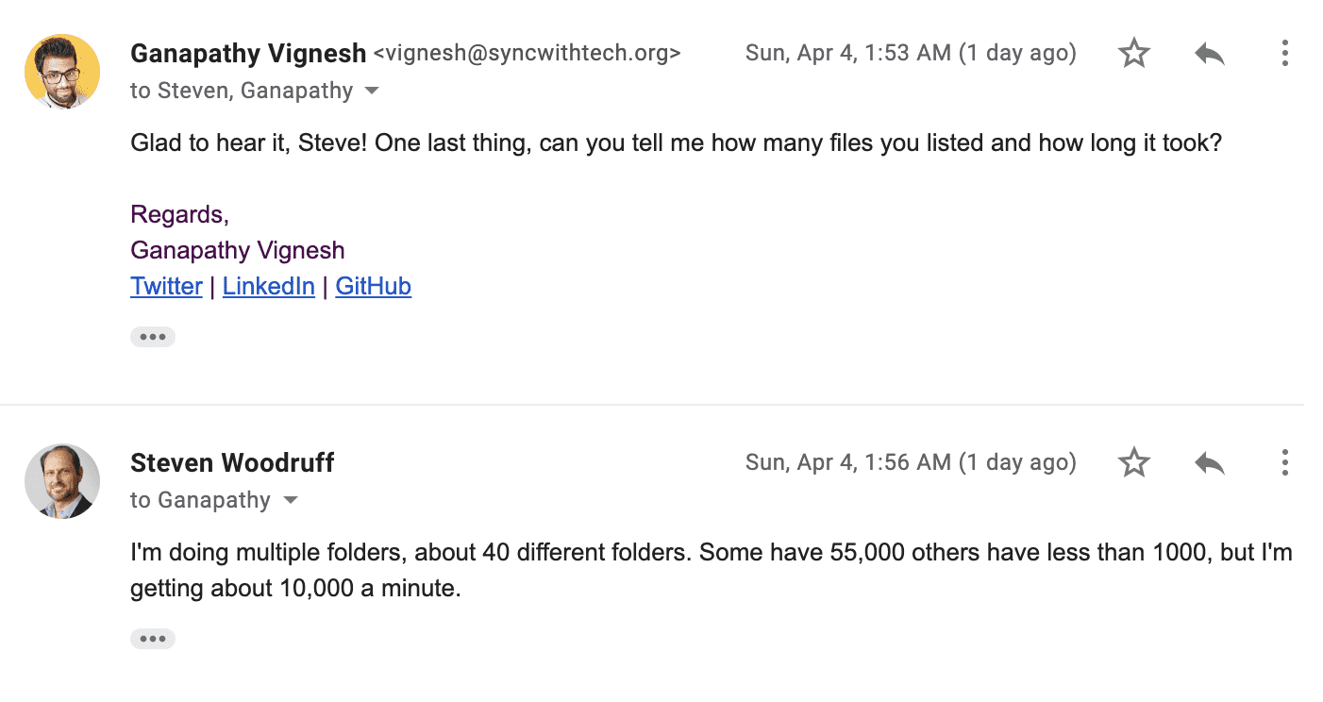Click the 1:53 AM message timestamp
This screenshot has height=702, width=1323.
click(911, 54)
